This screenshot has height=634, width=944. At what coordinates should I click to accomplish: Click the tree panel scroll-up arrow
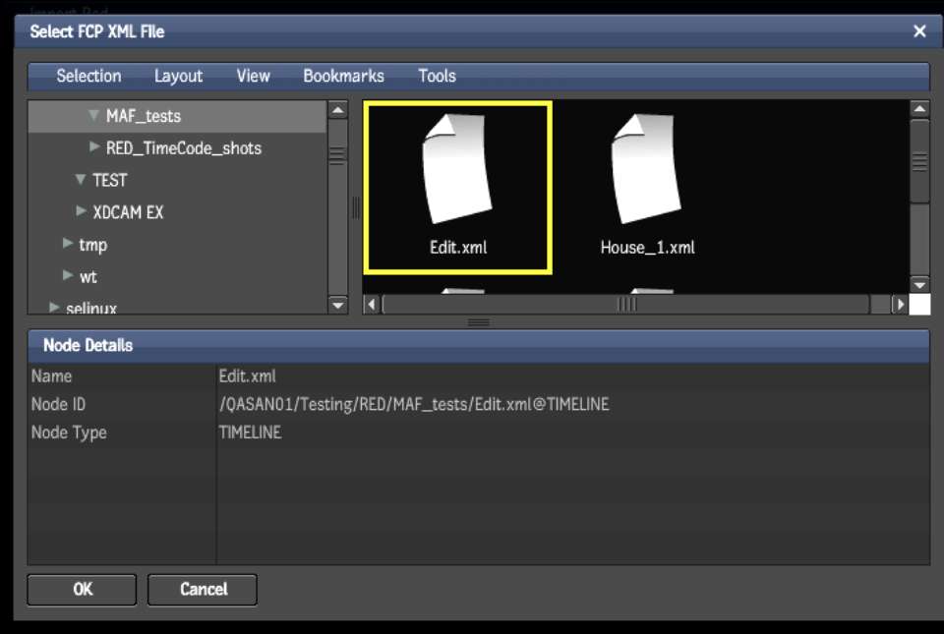coord(337,111)
